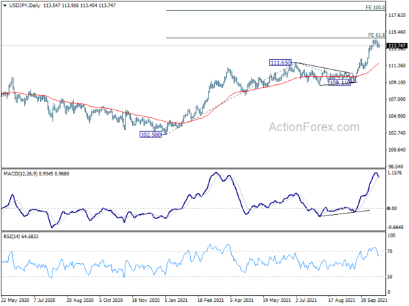This screenshot has height=306, width=409.
Task: Click the current price tag 113.747
Action: tap(397, 46)
